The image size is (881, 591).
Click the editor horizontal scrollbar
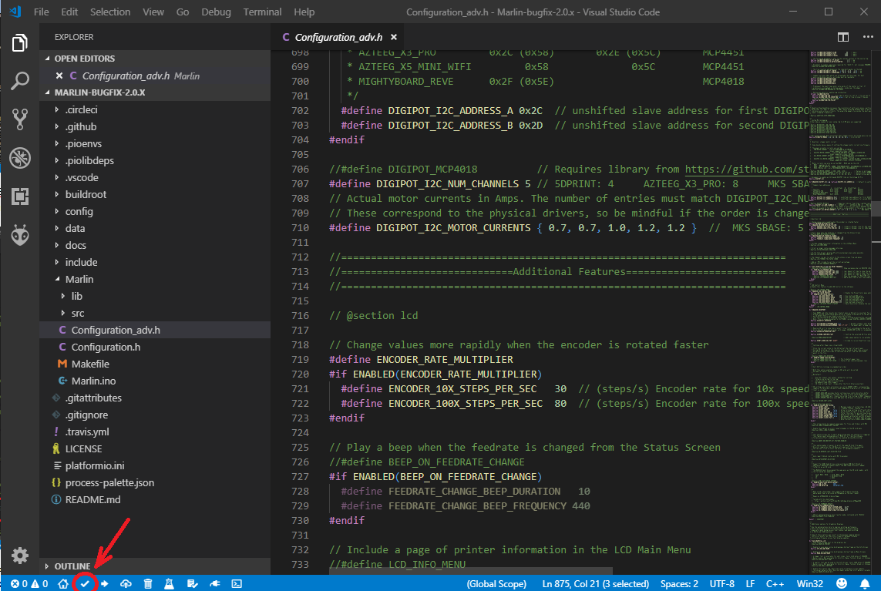point(471,571)
